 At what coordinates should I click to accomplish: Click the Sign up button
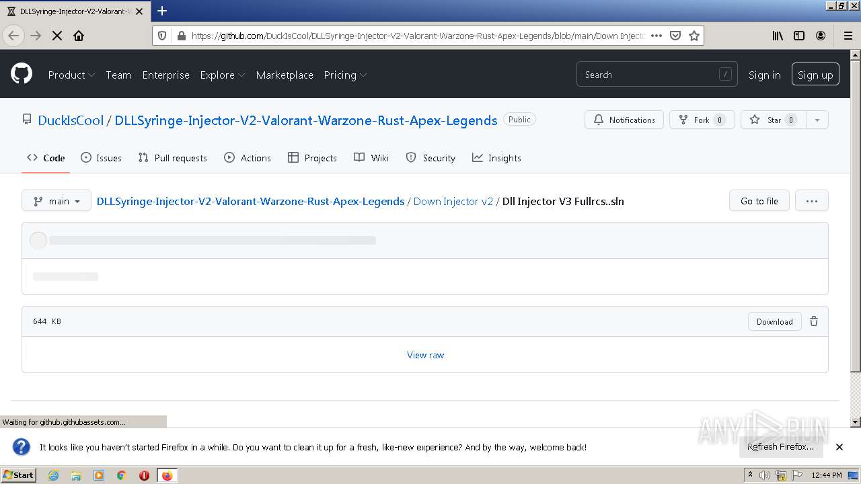coord(815,75)
